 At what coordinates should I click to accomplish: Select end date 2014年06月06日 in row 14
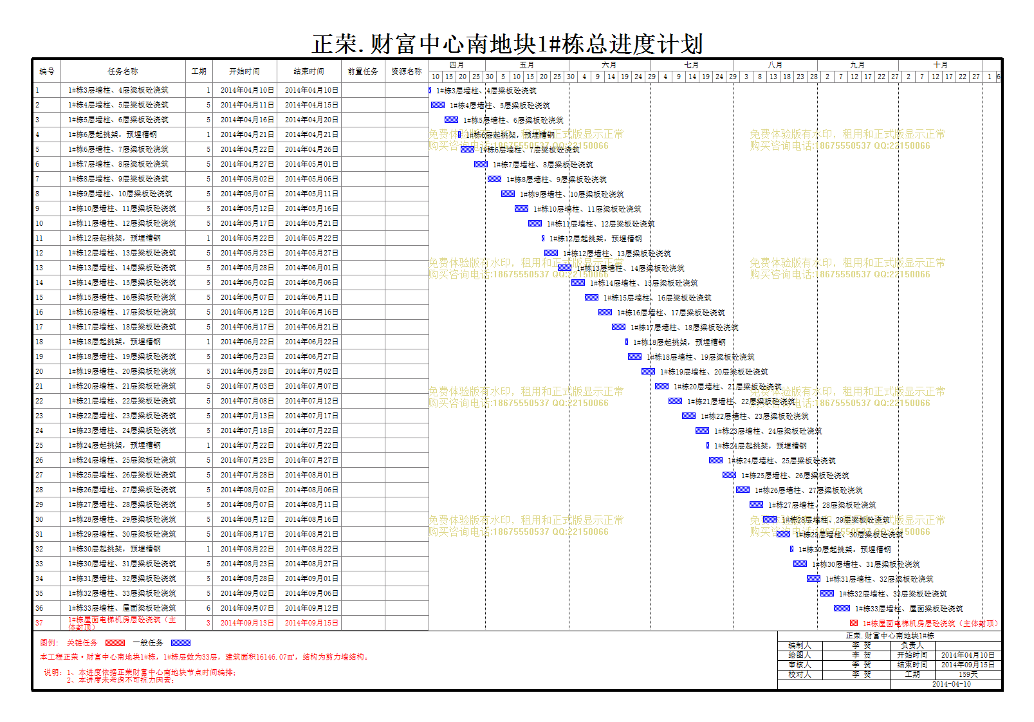pyautogui.click(x=311, y=282)
